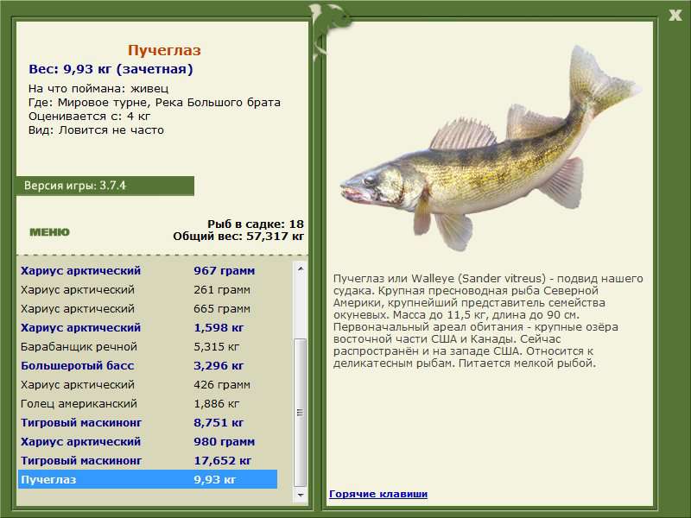The width and height of the screenshot is (691, 518).
Task: Click the orange Пучеглаз heading
Action: click(x=164, y=50)
